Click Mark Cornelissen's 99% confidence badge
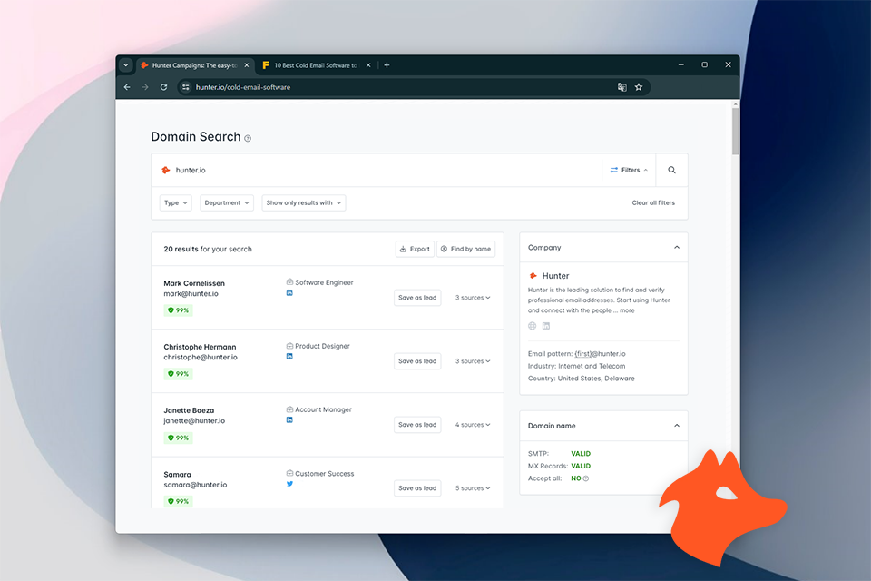The height and width of the screenshot is (581, 871). 179,310
